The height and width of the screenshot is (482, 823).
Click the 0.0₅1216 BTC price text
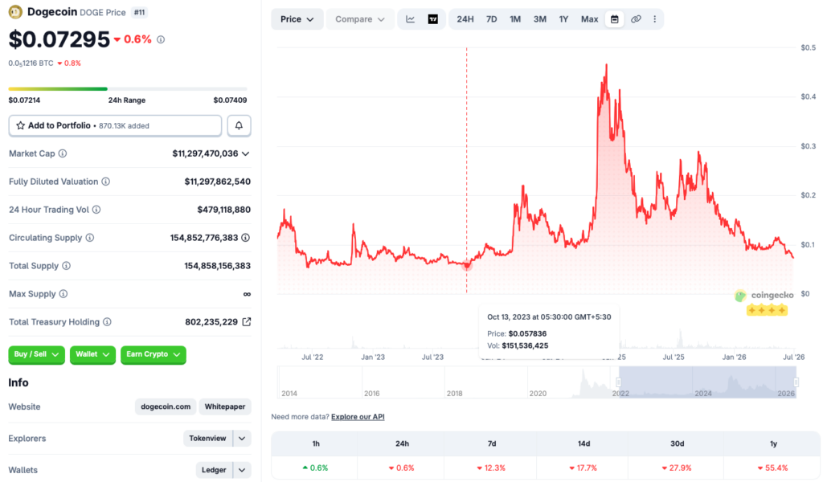click(31, 63)
